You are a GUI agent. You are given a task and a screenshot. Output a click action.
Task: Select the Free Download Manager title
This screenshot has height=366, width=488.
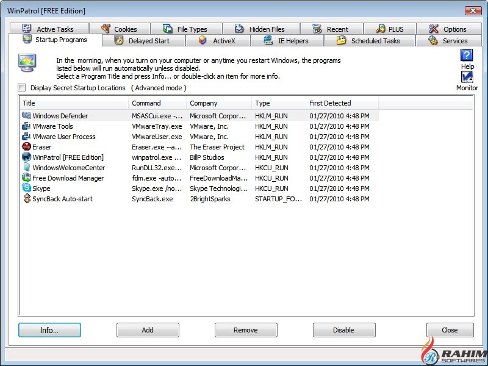click(x=68, y=178)
